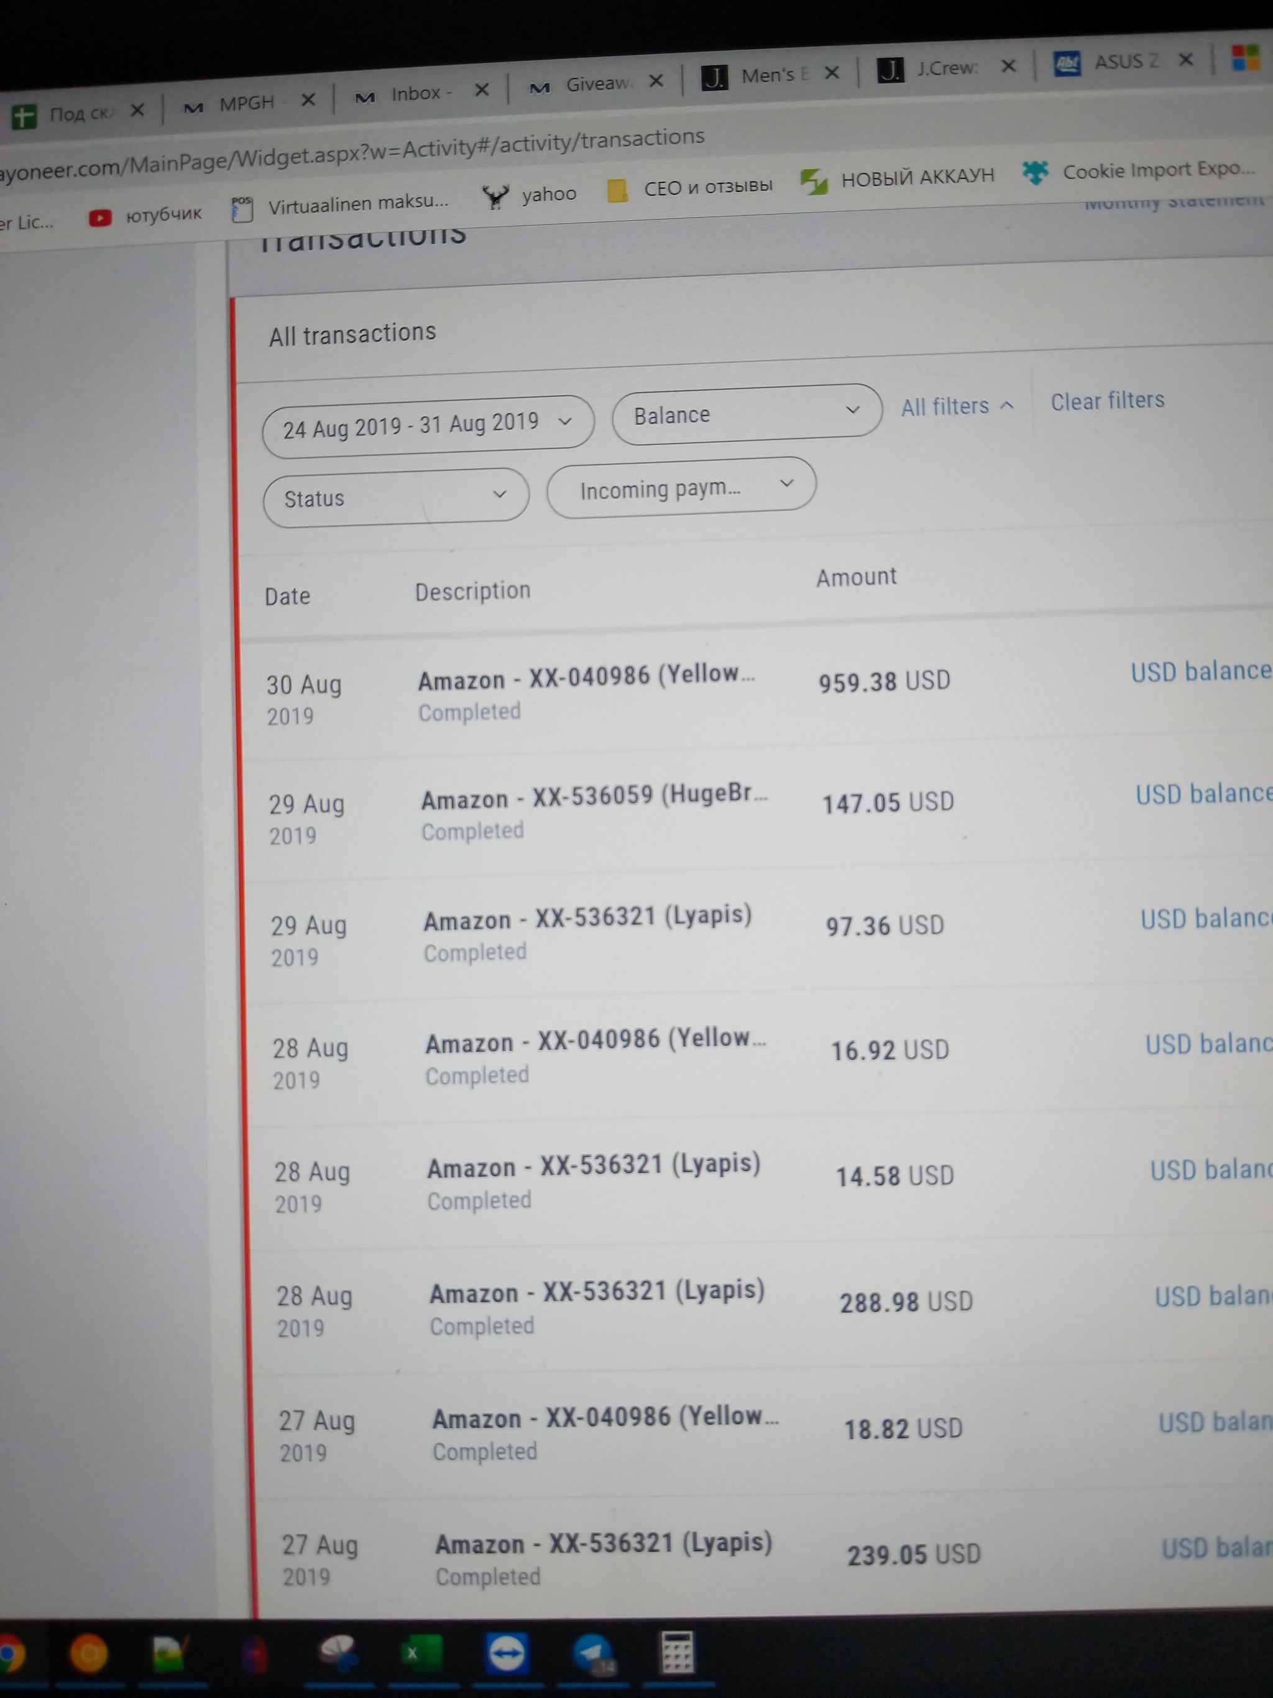The image size is (1273, 1698).
Task: Open the Incoming payments filter dropdown
Action: click(681, 488)
